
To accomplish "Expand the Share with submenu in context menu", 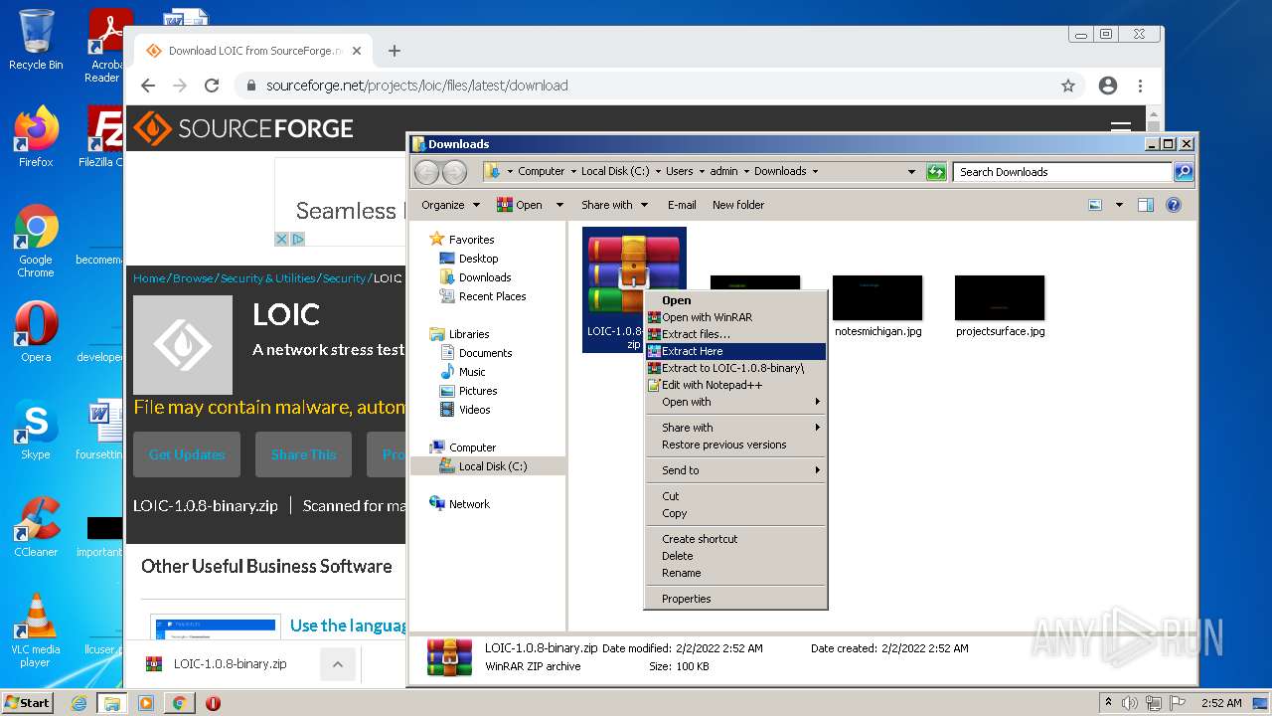I will pyautogui.click(x=735, y=428).
